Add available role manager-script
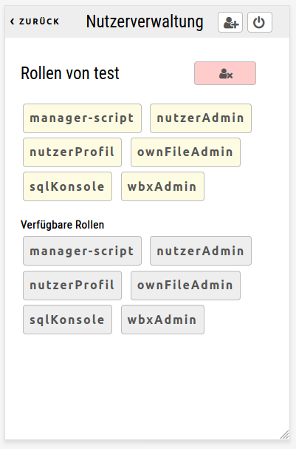296x449 pixels. point(82,251)
